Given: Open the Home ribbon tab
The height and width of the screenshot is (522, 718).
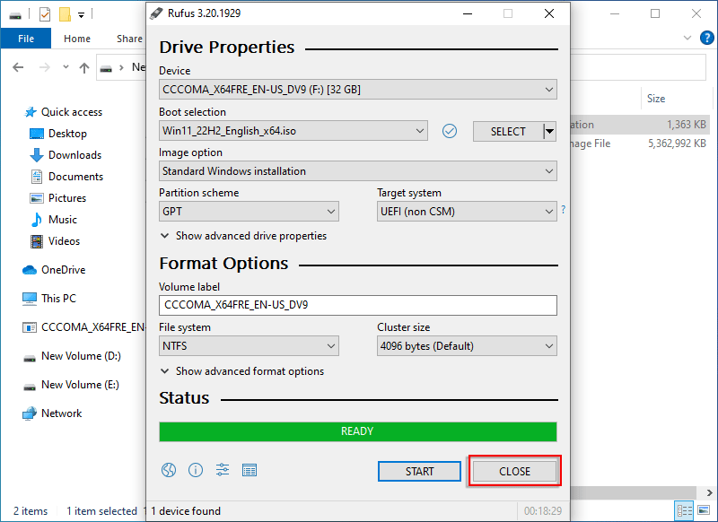Looking at the screenshot, I should [x=77, y=39].
